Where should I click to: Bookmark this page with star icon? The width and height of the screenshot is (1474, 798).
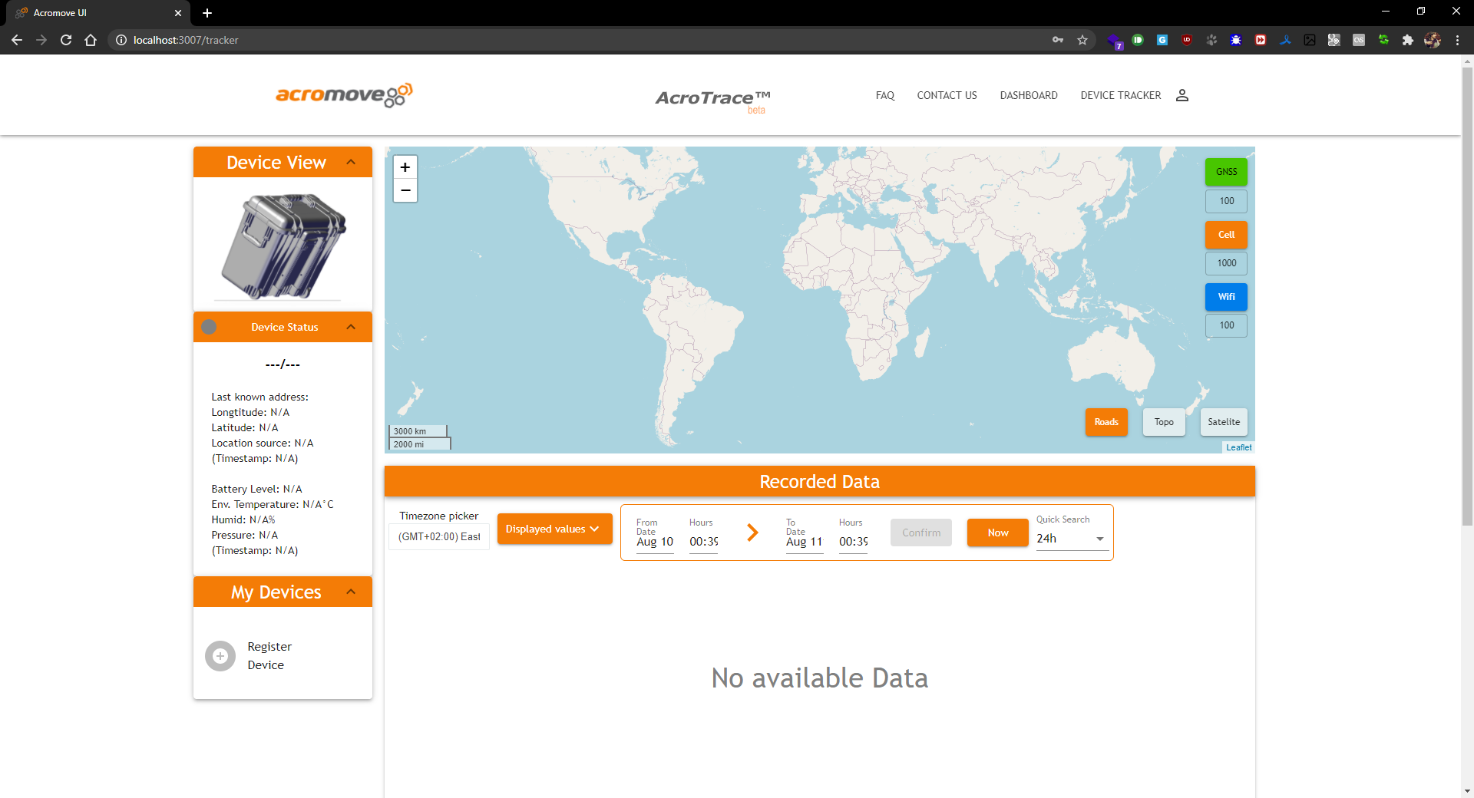point(1082,40)
